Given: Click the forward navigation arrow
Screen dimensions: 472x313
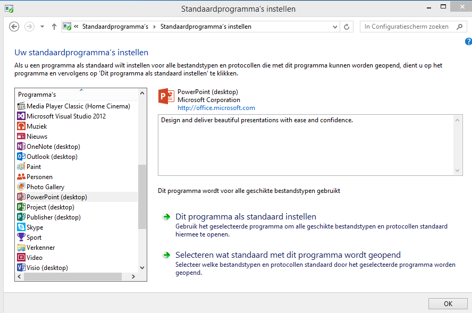Looking at the screenshot, I should (29, 27).
